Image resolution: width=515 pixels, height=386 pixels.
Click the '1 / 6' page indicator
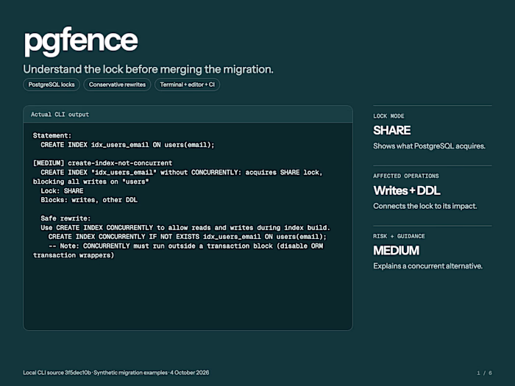484,374
